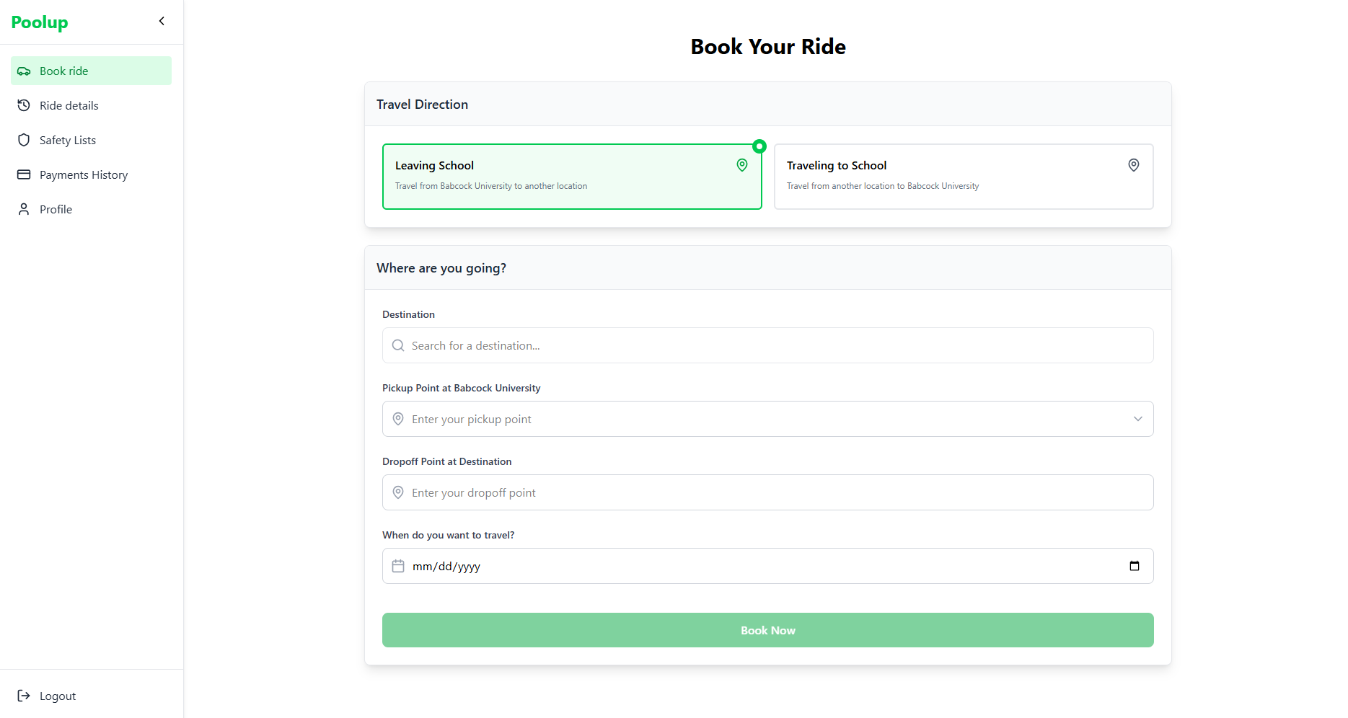Click the green selected indicator on Leaving School
1348x718 pixels.
pos(759,146)
